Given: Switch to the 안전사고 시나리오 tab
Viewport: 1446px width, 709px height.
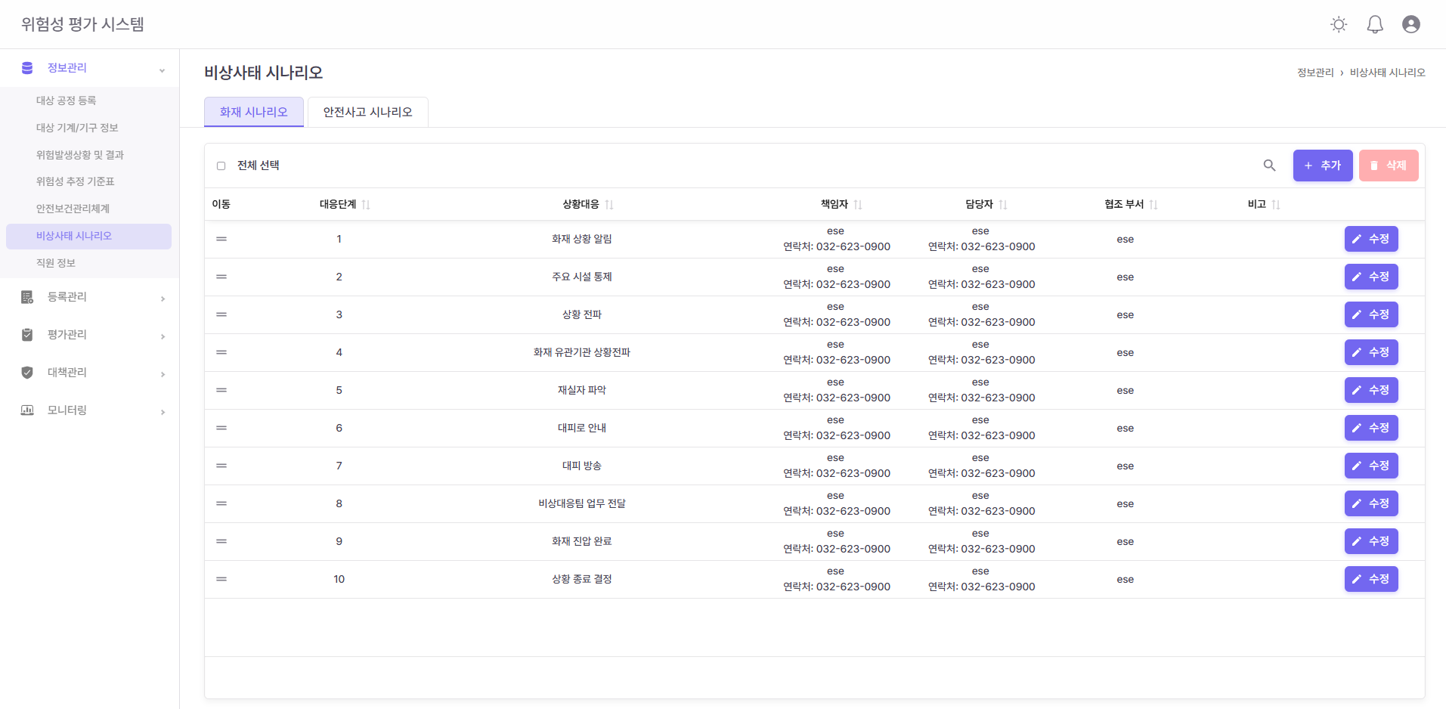Looking at the screenshot, I should coord(367,112).
